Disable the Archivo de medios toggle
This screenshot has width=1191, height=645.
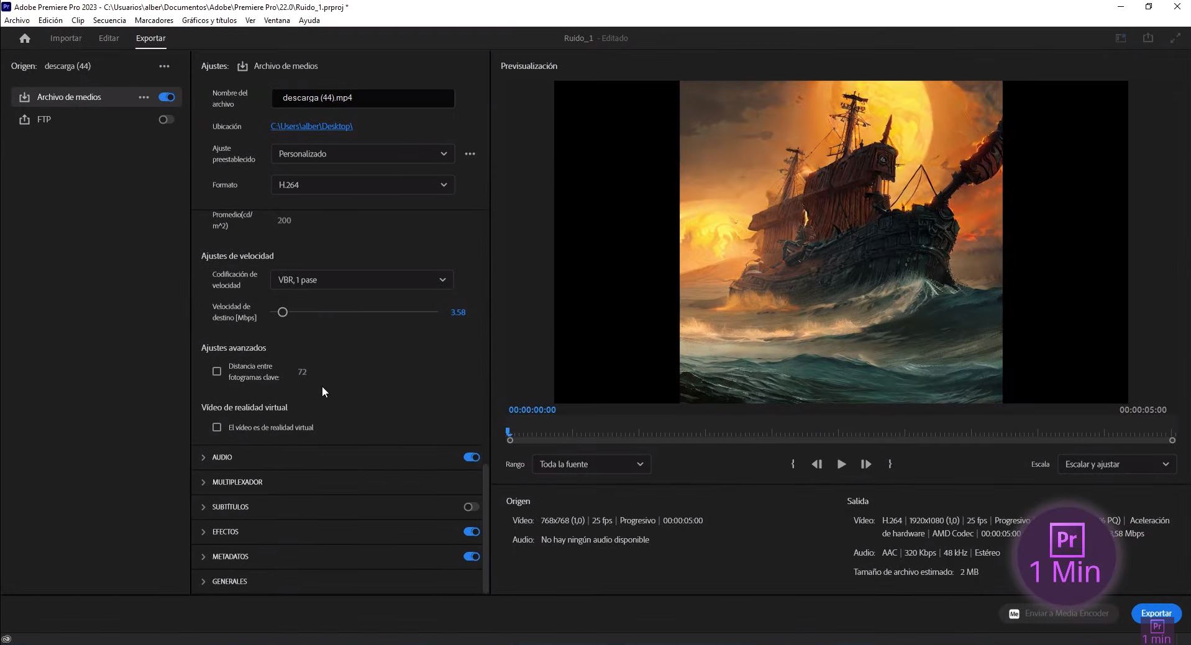tap(167, 97)
